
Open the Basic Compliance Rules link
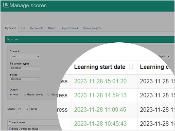25,129
